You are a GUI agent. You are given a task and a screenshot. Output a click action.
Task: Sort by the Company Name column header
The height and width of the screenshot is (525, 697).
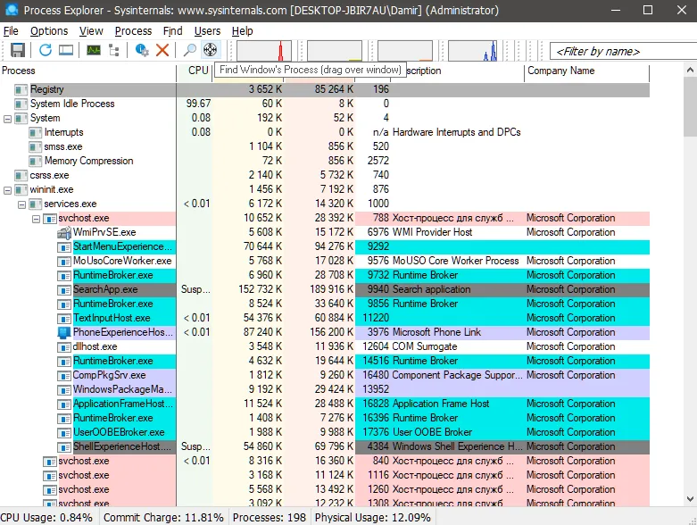click(x=560, y=71)
